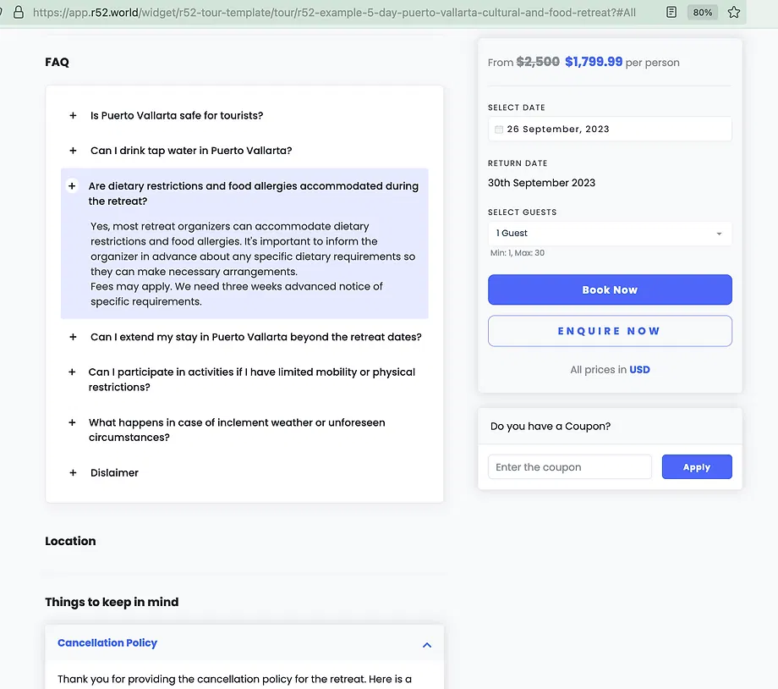Expand the limited mobility FAQ question
Viewport: 778px width, 689px height.
click(x=251, y=379)
